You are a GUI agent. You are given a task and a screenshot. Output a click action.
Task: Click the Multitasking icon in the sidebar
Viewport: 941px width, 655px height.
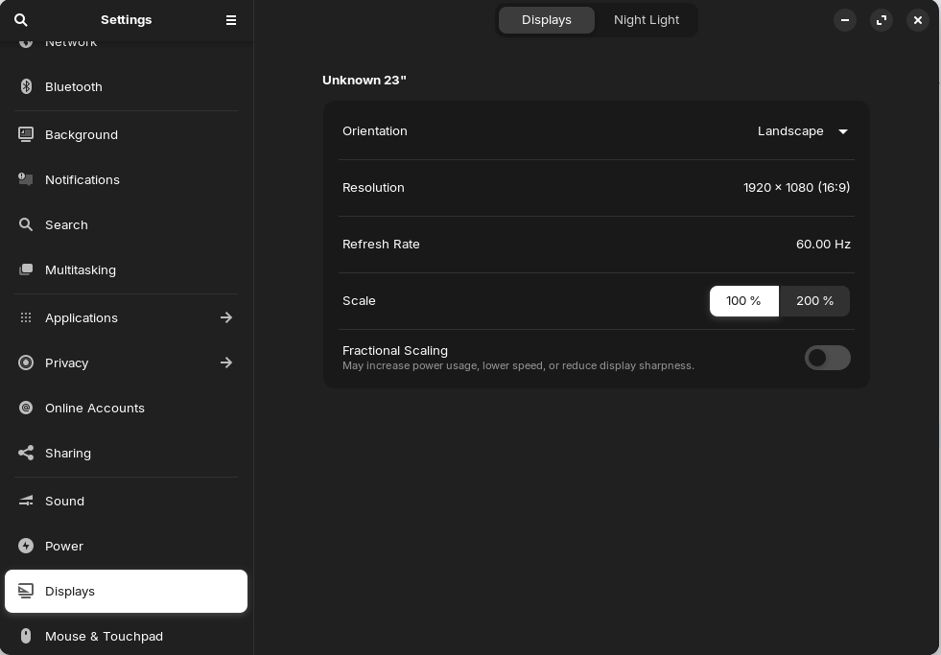coord(26,269)
